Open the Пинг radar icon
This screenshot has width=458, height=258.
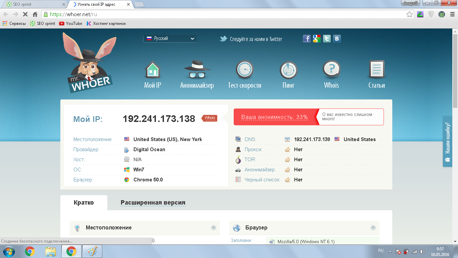[x=288, y=70]
